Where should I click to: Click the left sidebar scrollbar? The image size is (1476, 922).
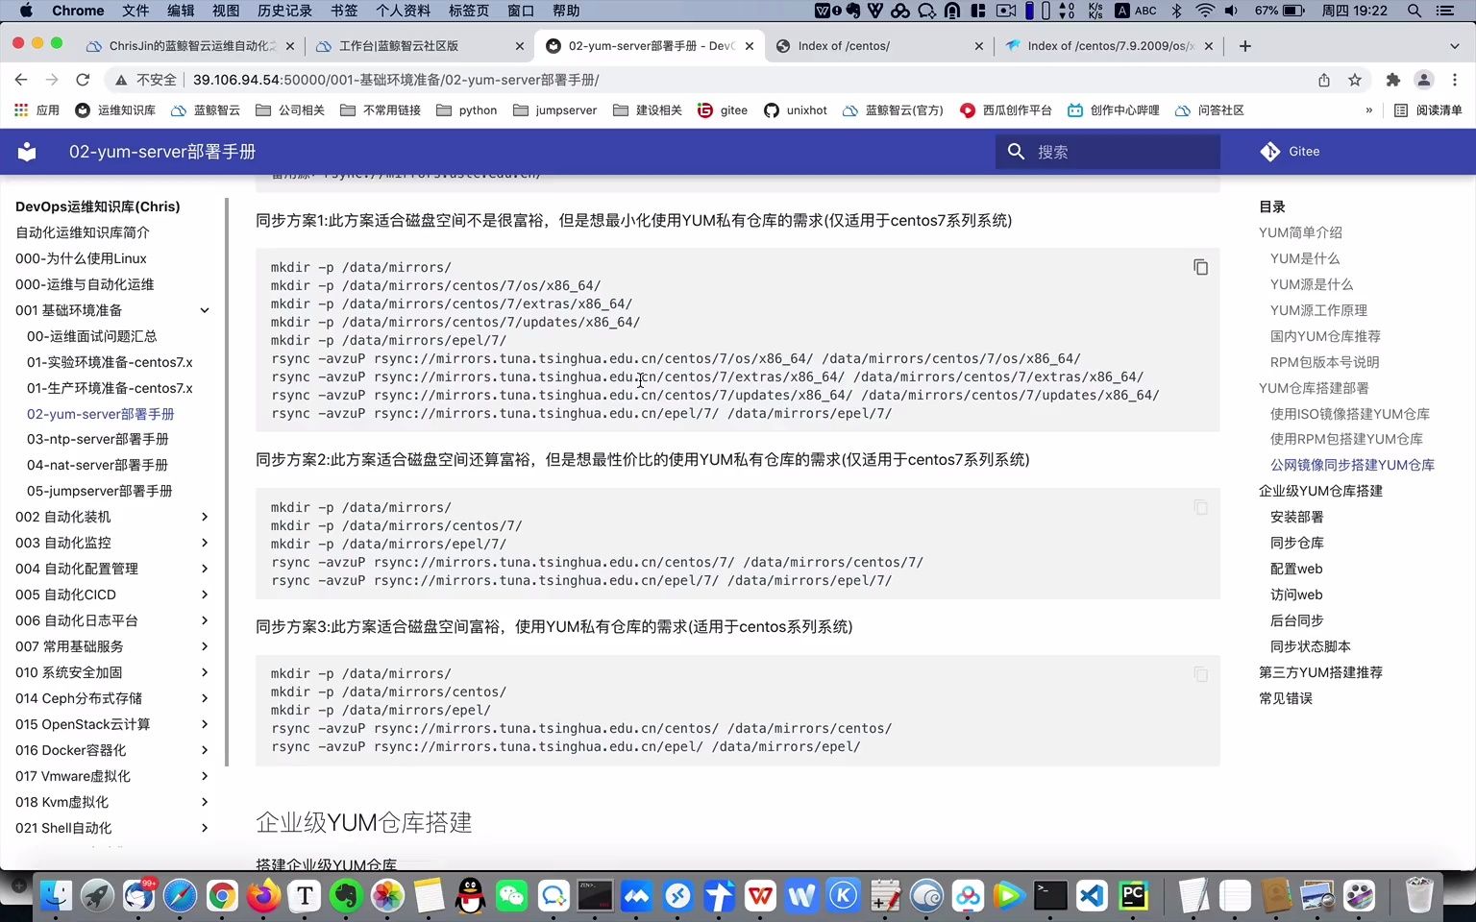tap(227, 480)
